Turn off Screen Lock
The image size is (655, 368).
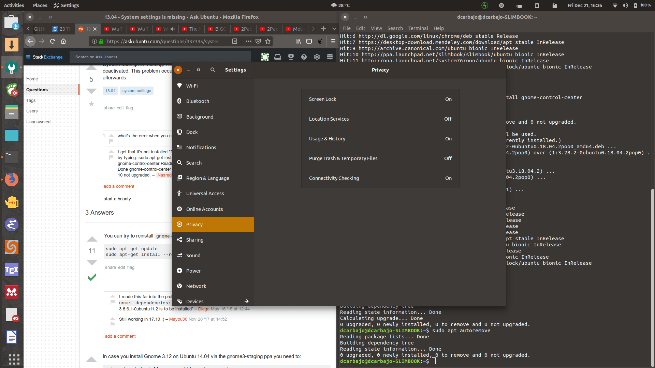click(x=448, y=99)
